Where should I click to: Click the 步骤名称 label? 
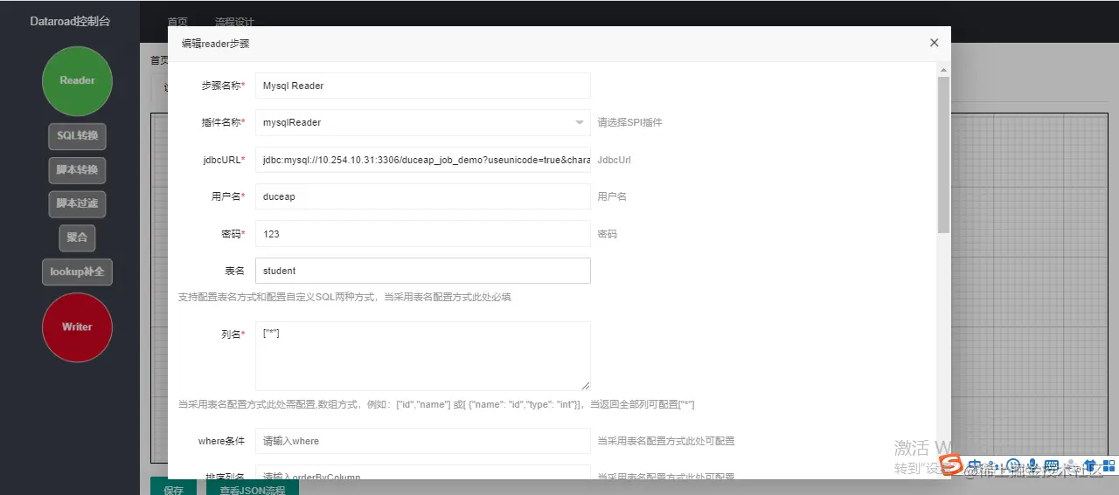coord(223,86)
